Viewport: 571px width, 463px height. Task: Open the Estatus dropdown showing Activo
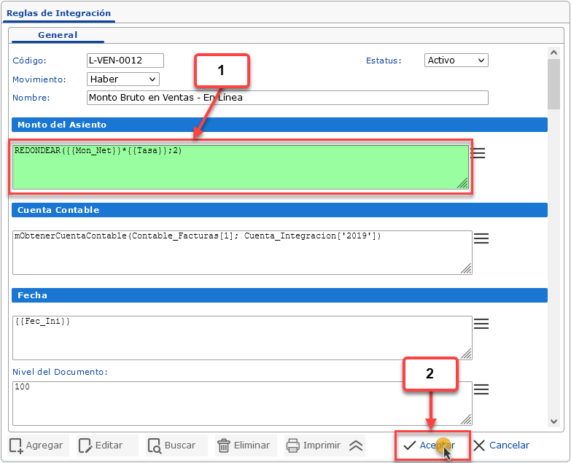(456, 61)
